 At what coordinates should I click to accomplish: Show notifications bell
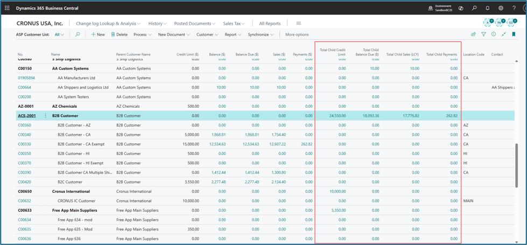487,8
